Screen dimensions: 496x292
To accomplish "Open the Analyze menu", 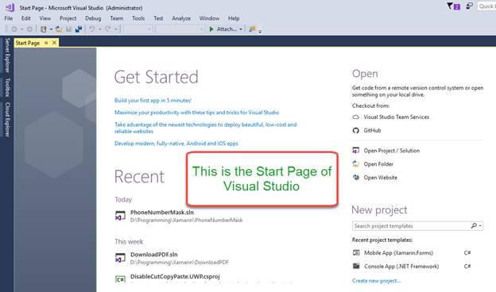I will coord(181,18).
